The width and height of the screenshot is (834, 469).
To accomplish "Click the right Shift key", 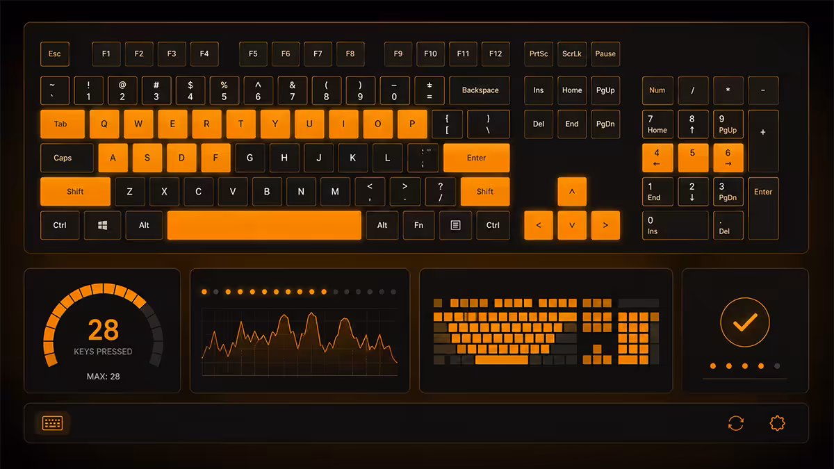I will pos(485,192).
